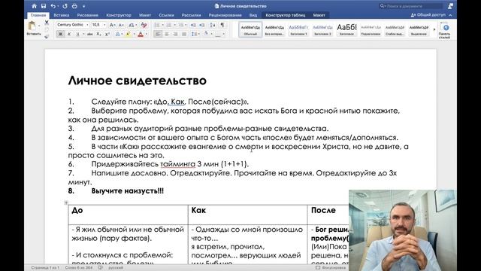481x271 pixels.
Task: Click the spelling check icon in status bar
Action: (100, 268)
